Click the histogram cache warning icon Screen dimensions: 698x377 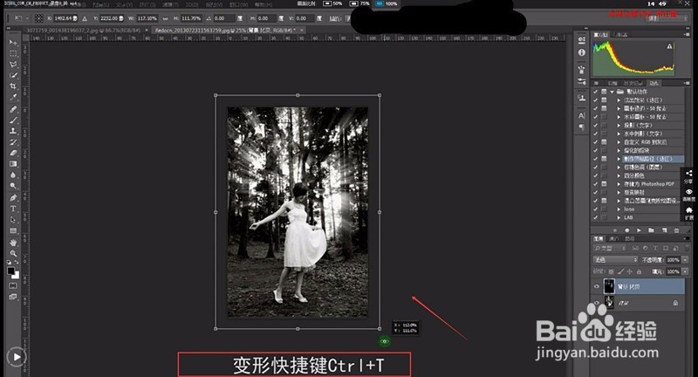(669, 46)
